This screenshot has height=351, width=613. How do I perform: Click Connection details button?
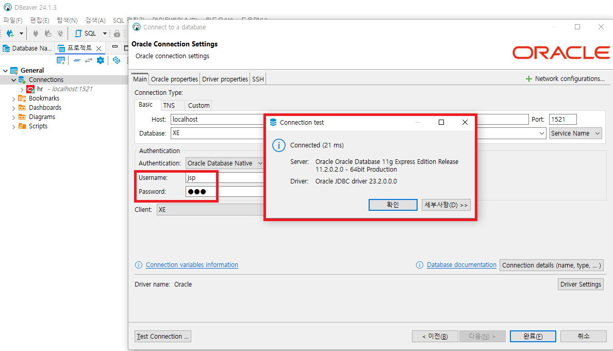point(552,265)
